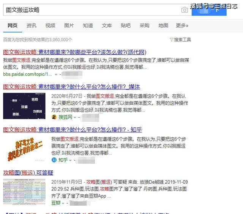
Task: Switch to the 资讯 tab
Action: click(32, 25)
